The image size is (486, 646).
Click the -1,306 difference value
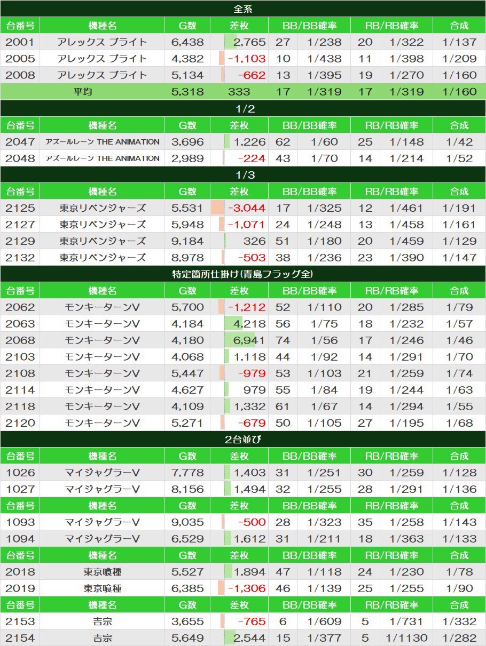coord(246,588)
